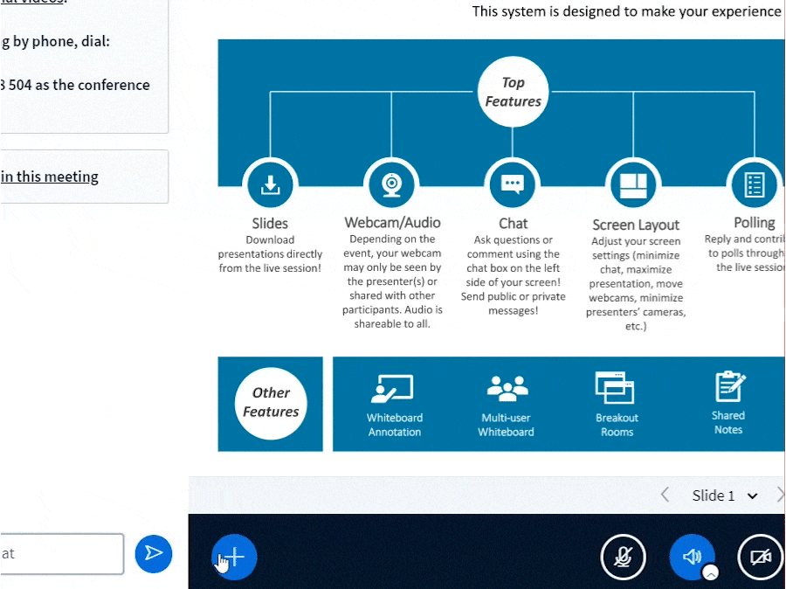Click the Multi-user Whiteboard icon

point(507,388)
